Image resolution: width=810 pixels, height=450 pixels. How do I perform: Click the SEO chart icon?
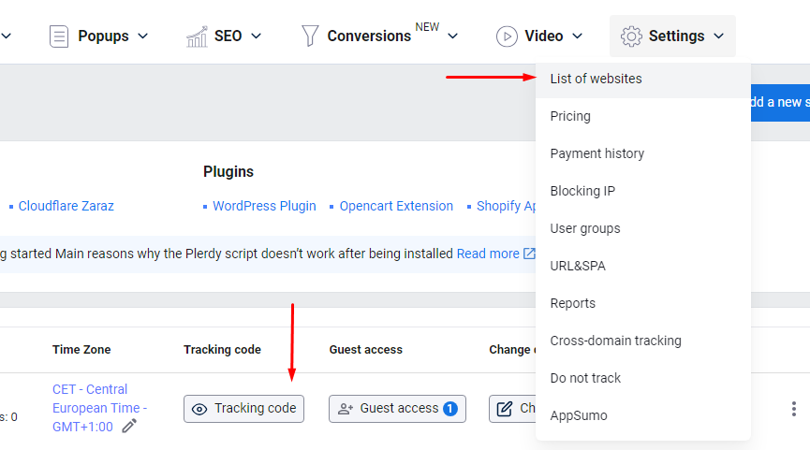pos(197,36)
